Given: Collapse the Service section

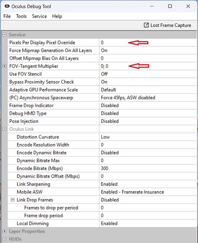Looking at the screenshot, I should pyautogui.click(x=4, y=34).
